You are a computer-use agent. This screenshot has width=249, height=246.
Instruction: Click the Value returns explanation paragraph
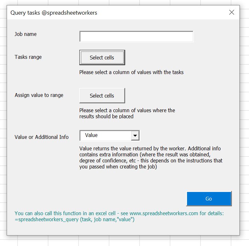point(151,158)
